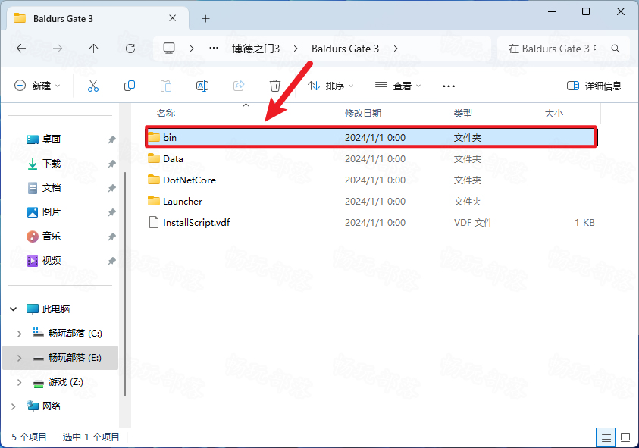
Task: Unpin 文档 using its pin icon
Action: 111,188
